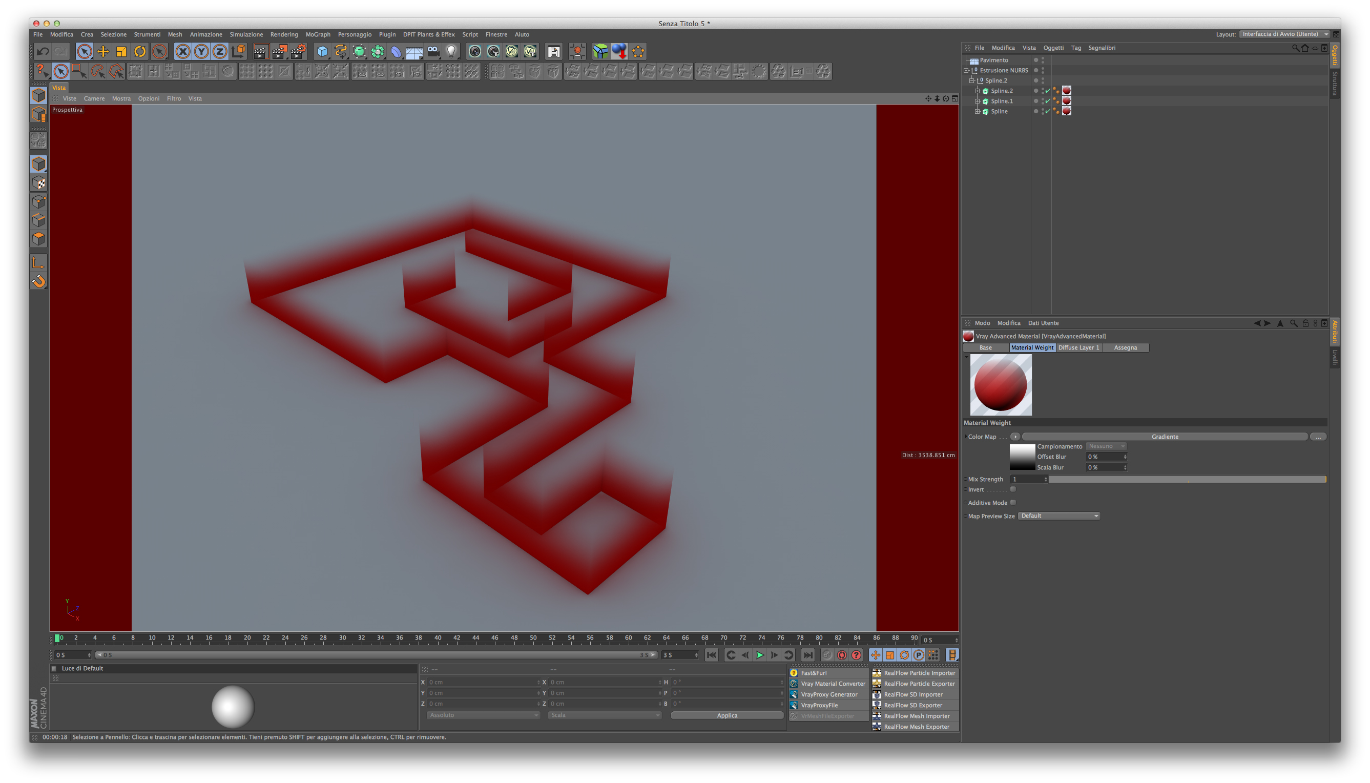
Task: Click the Mix Strength slider bar
Action: pos(1187,479)
